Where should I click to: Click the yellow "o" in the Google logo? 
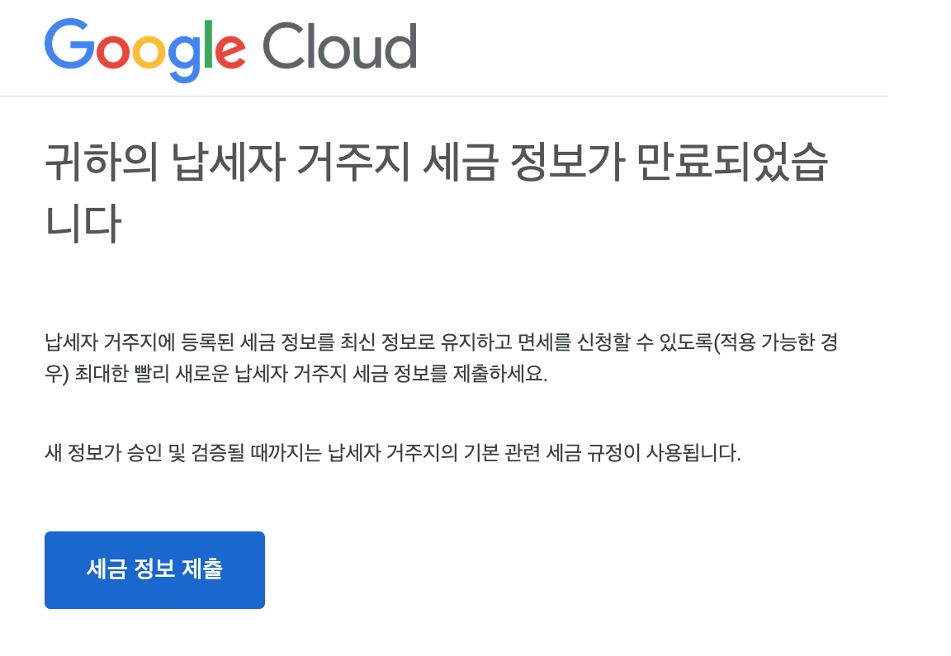pos(149,51)
